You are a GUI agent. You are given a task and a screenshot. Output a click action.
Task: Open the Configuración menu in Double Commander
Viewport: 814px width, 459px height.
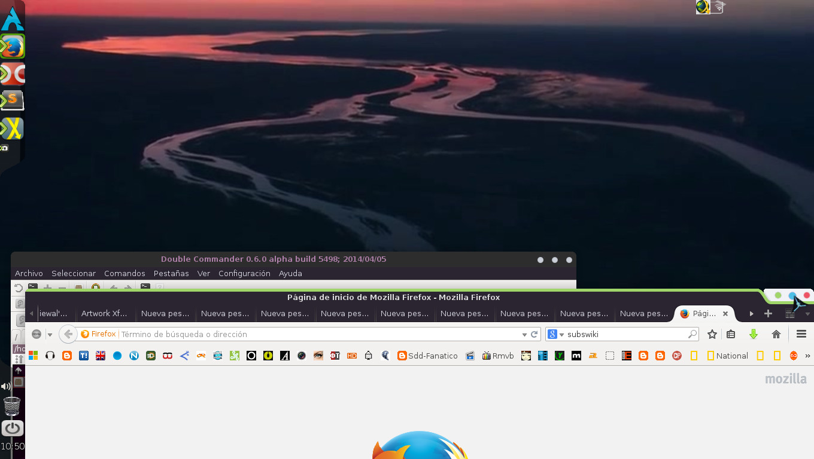click(x=244, y=273)
